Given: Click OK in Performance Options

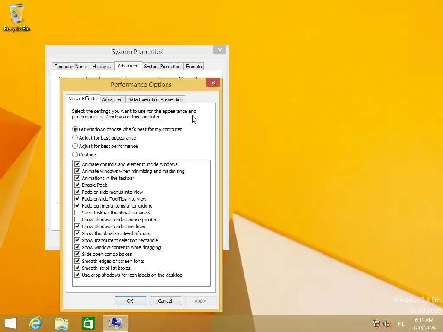Looking at the screenshot, I should point(130,301).
